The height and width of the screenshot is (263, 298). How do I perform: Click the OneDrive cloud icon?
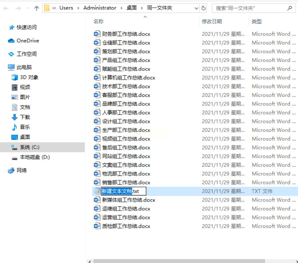11,41
